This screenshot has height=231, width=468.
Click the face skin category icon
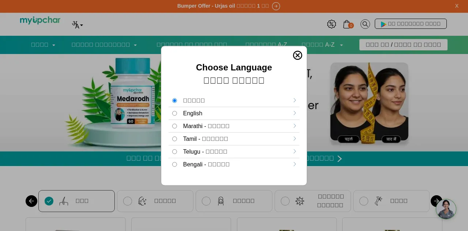tap(142, 201)
